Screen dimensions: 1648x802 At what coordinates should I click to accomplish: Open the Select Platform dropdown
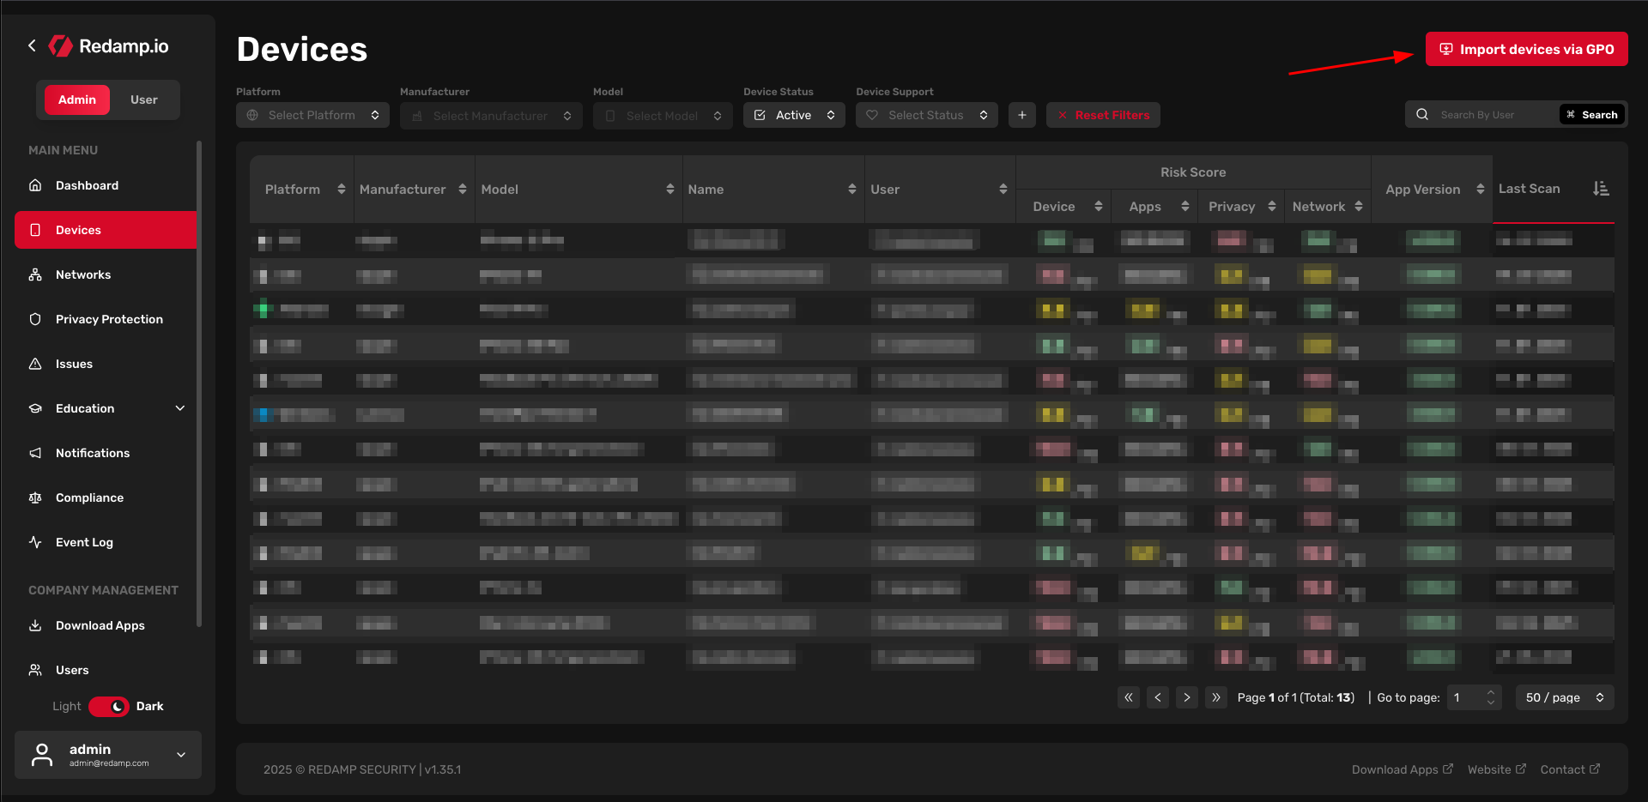coord(312,115)
